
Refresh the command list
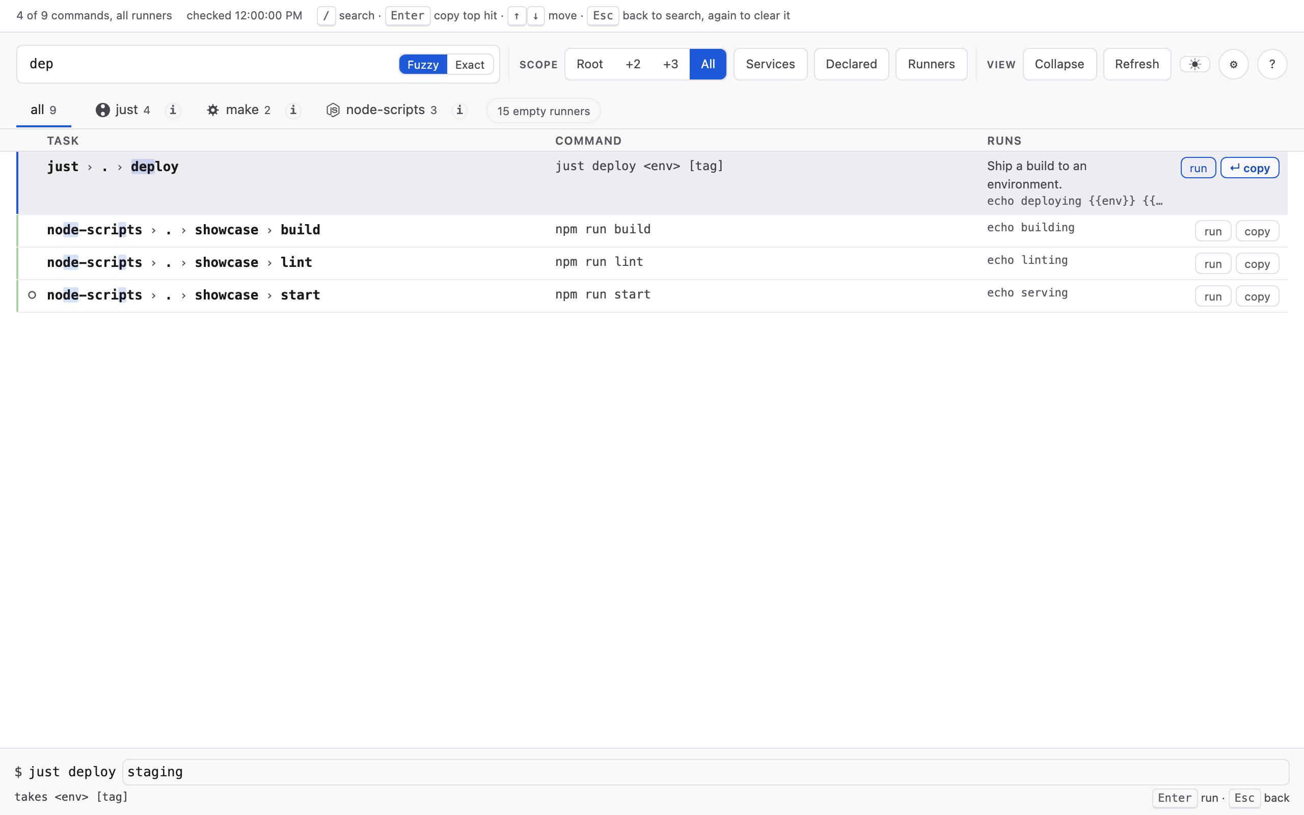1137,64
